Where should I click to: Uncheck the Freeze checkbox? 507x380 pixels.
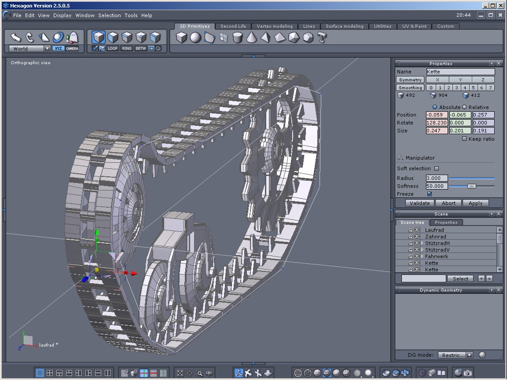coord(430,194)
